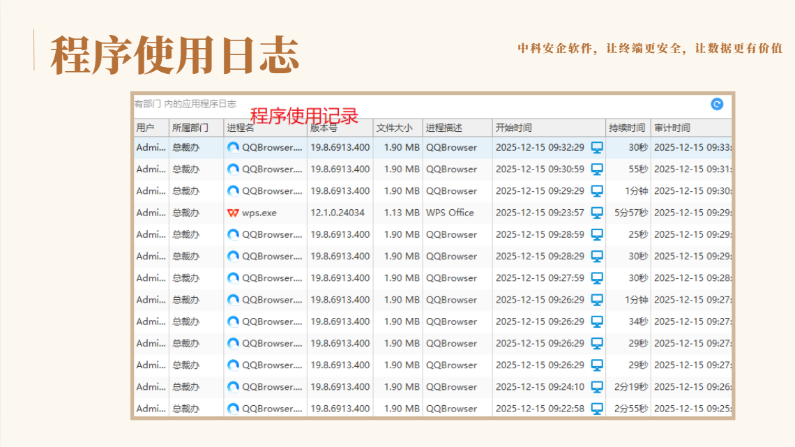
Task: Click QQBrowser icon in the 2分19秒 row
Action: pyautogui.click(x=233, y=387)
